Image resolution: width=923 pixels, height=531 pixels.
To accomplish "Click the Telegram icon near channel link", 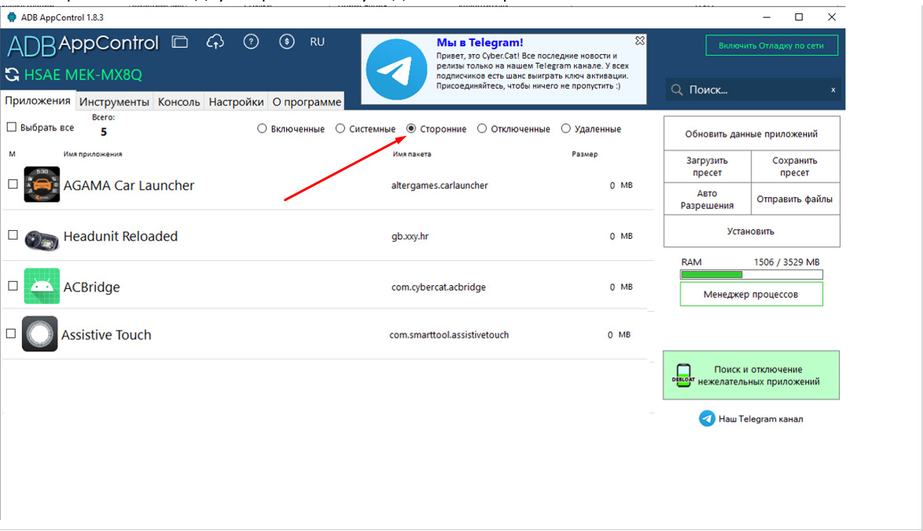I will point(707,419).
